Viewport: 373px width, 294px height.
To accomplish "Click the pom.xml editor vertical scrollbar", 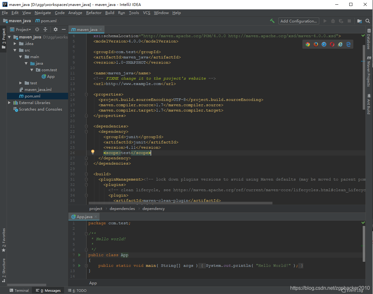I will 364,77.
